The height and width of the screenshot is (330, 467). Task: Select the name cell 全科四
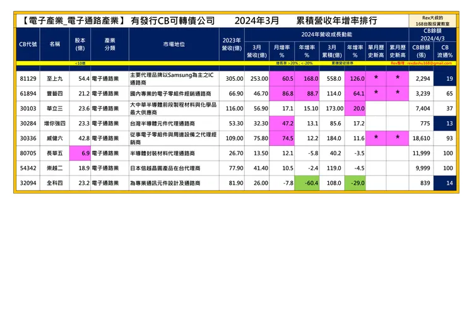click(x=55, y=183)
